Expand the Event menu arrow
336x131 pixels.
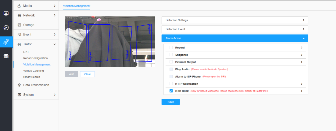pos(55,34)
